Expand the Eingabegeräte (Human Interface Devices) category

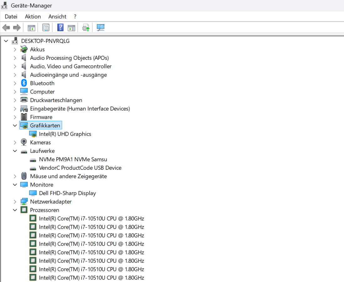click(15, 109)
